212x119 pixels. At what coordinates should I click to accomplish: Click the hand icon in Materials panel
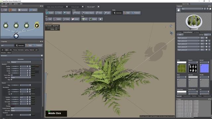(x=179, y=10)
